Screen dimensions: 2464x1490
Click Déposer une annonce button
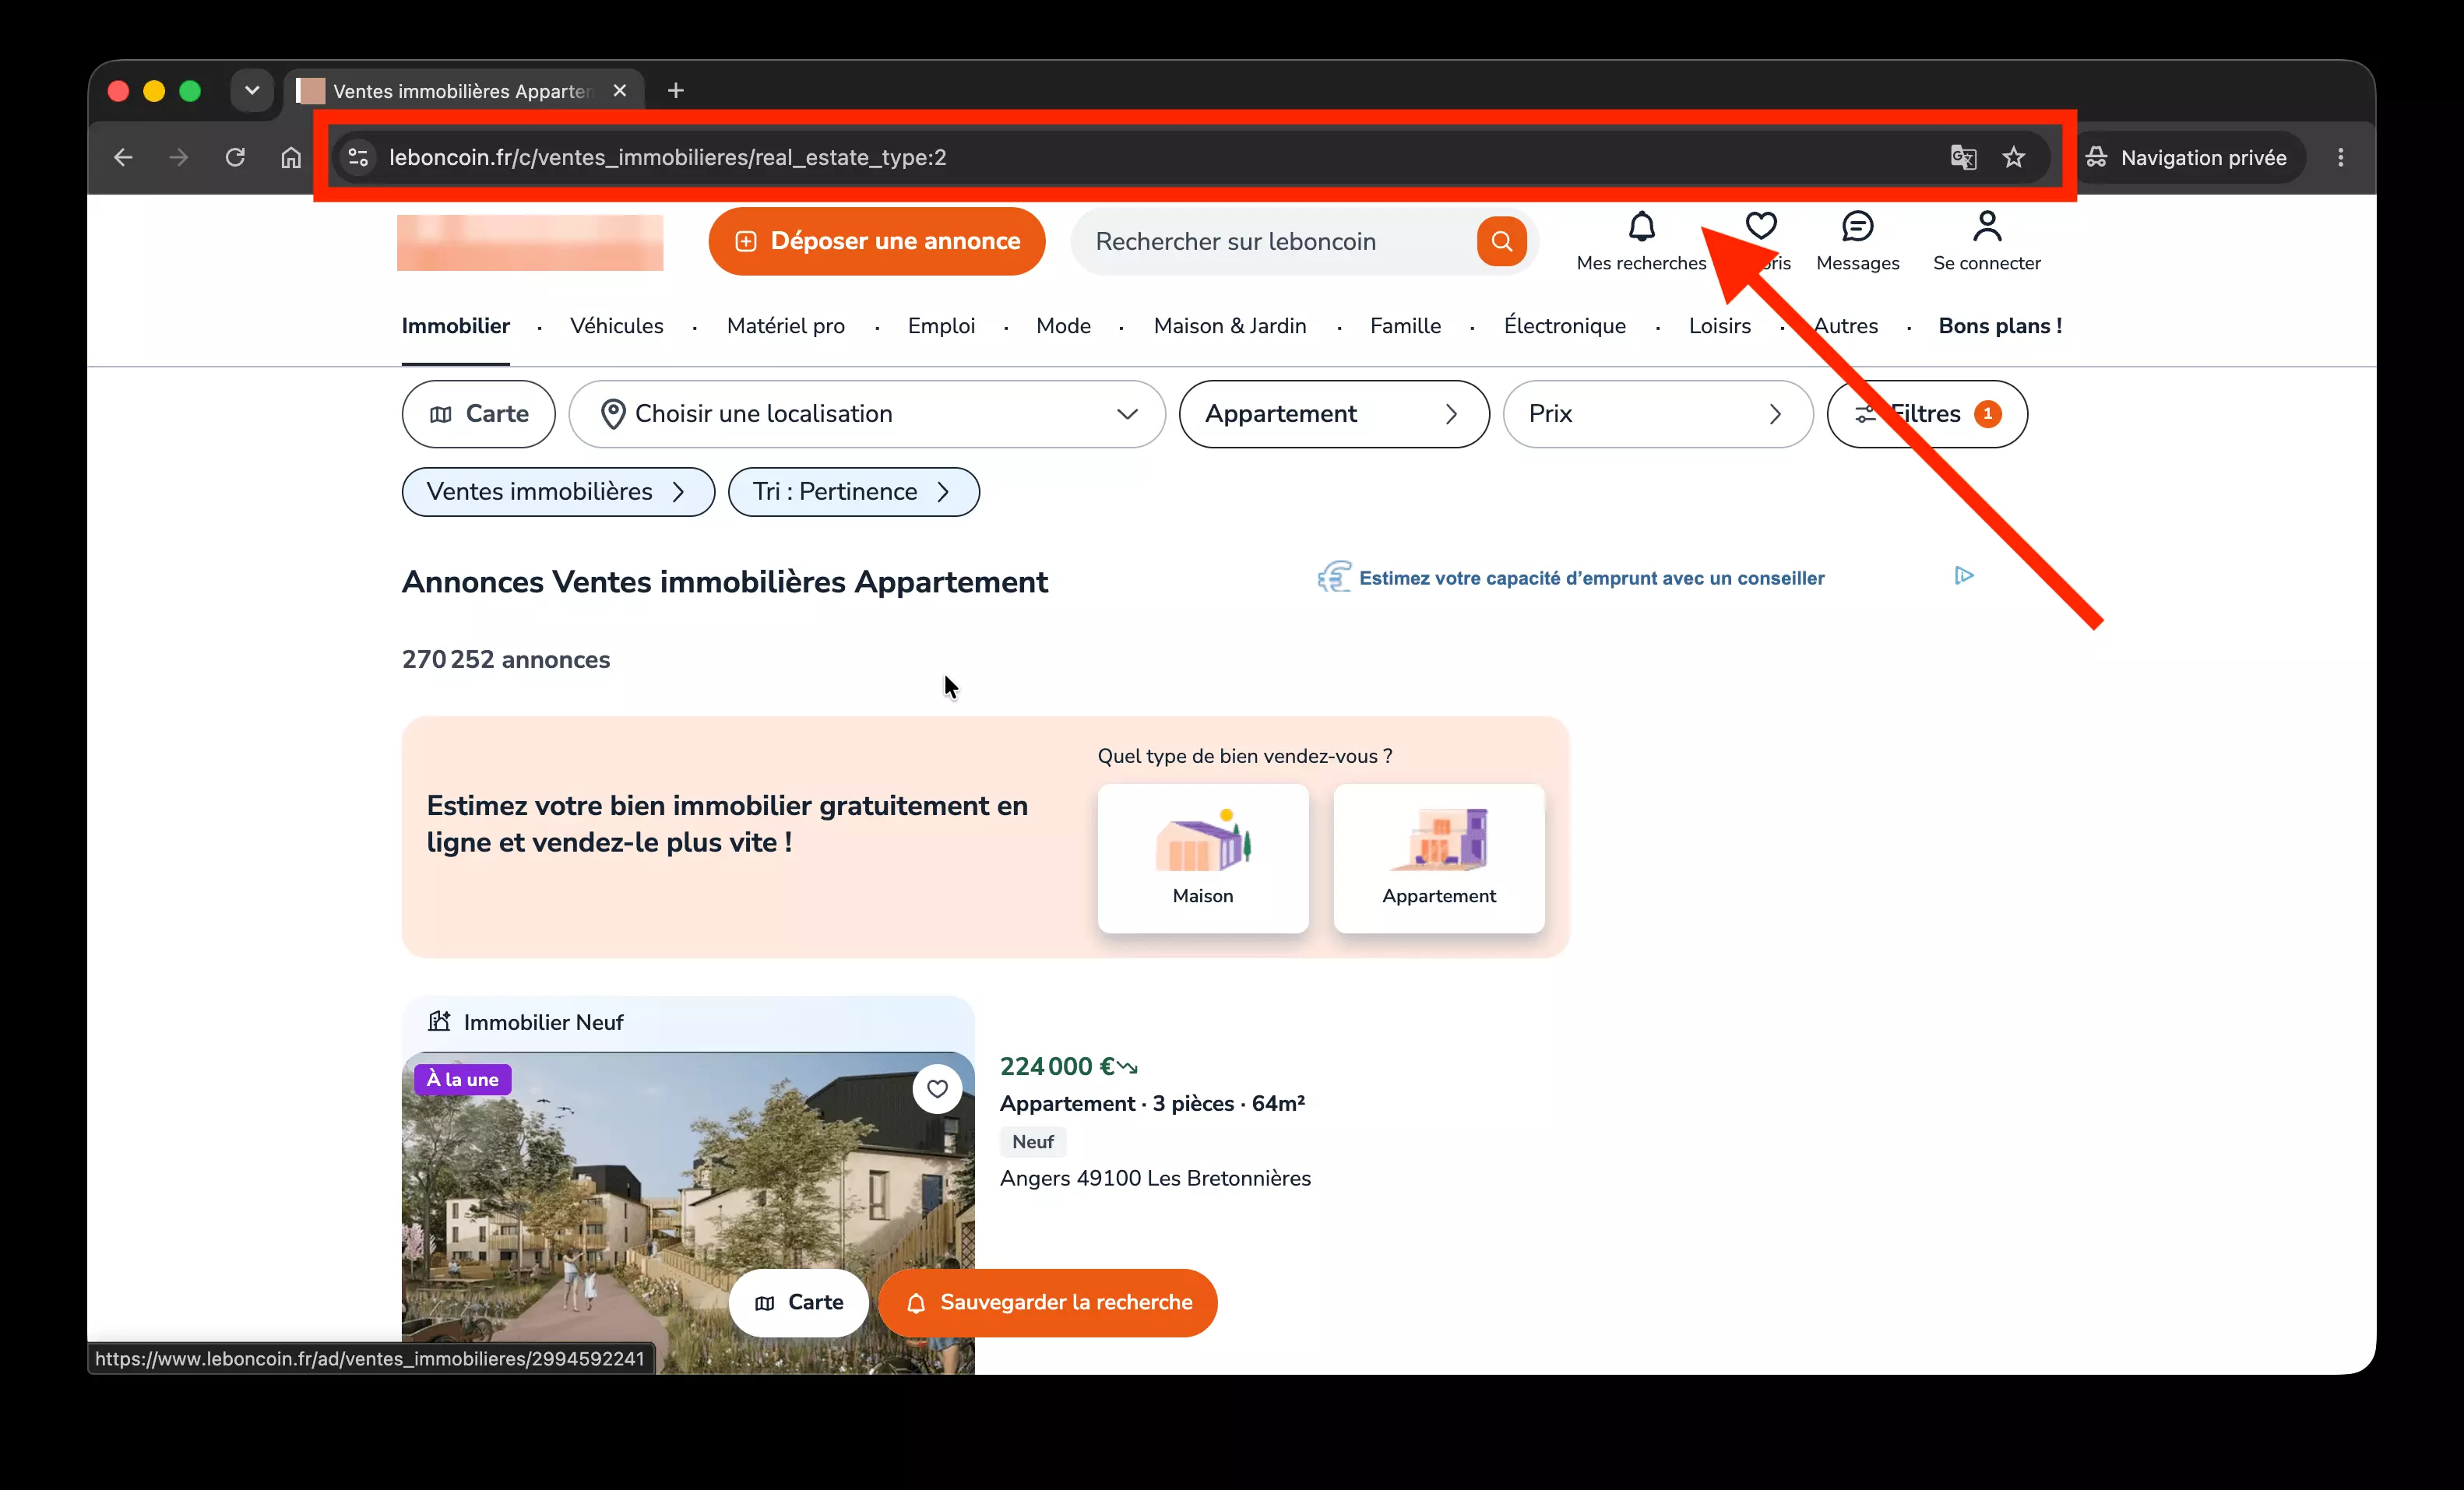click(x=877, y=241)
